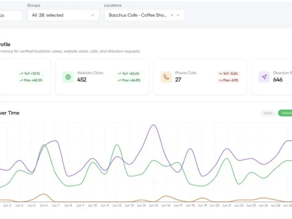Click the Prev +42.5% badge
This screenshot has height=219, width=292.
point(31,80)
